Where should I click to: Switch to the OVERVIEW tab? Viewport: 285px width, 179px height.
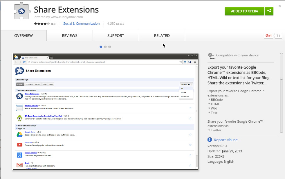point(24,36)
